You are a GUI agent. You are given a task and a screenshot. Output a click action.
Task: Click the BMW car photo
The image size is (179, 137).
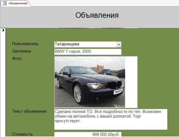coord(90,82)
